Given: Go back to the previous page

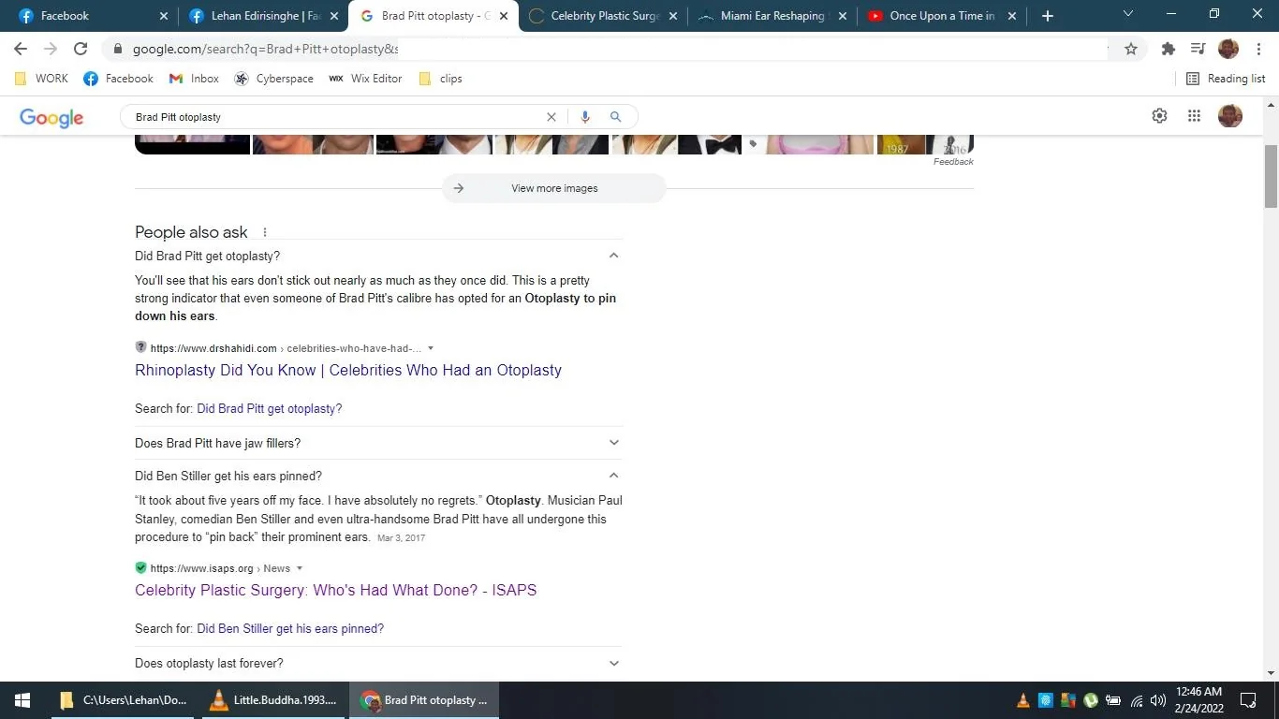Looking at the screenshot, I should click(x=21, y=49).
